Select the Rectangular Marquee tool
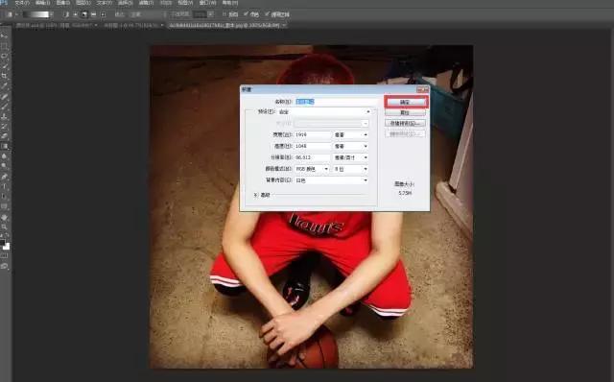This screenshot has height=382, width=614. pyautogui.click(x=5, y=46)
